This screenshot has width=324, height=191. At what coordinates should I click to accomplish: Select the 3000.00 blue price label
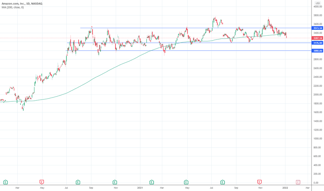click(317, 51)
